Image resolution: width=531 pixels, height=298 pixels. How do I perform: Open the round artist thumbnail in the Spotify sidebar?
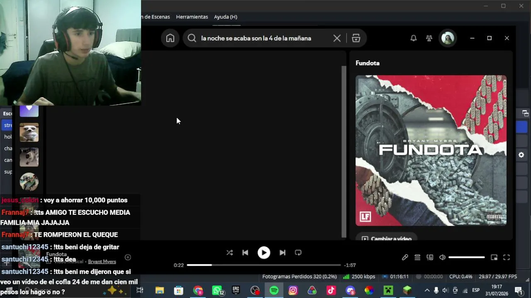tap(29, 182)
